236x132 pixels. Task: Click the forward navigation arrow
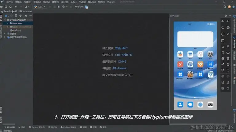[21, 7]
